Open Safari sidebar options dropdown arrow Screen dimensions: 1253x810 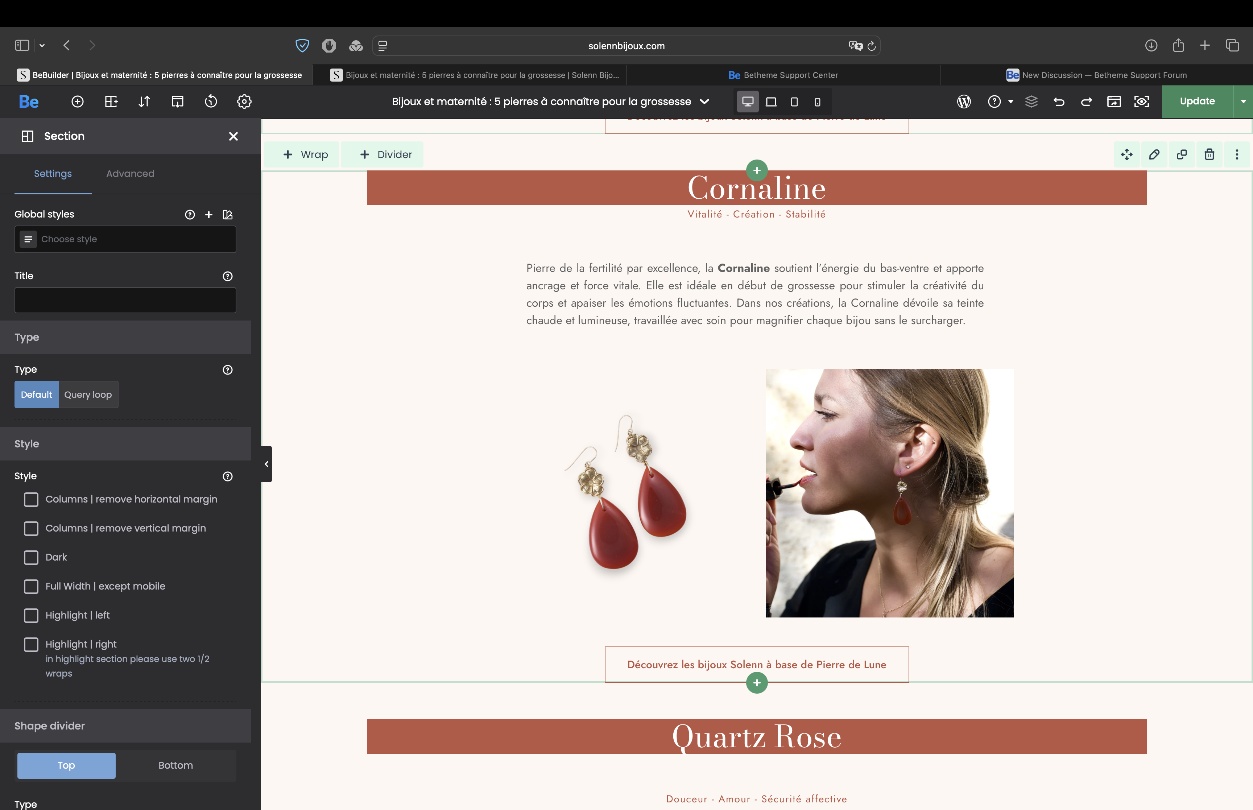tap(42, 46)
